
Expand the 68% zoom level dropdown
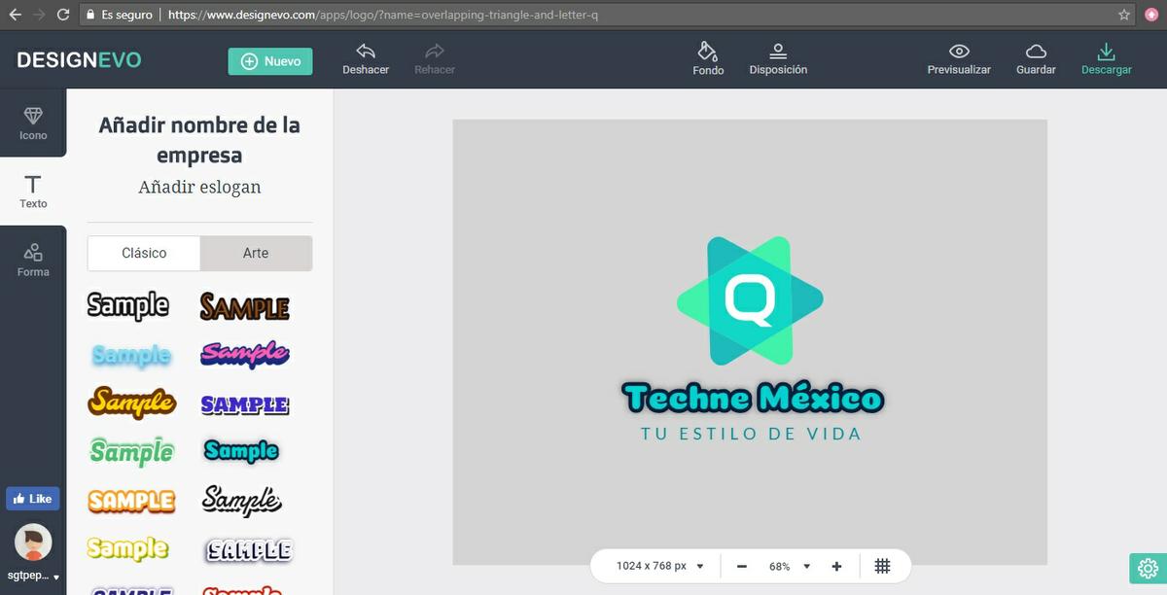click(806, 567)
